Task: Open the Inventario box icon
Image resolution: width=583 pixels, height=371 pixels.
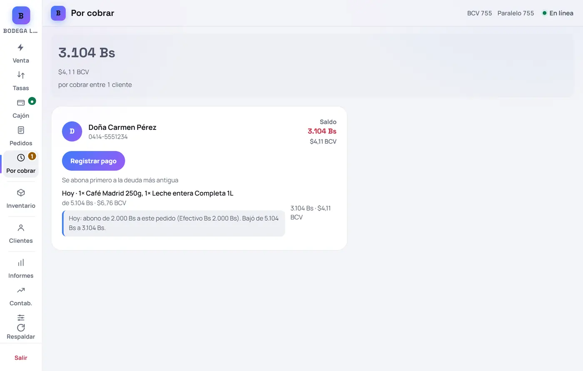Action: [21, 193]
